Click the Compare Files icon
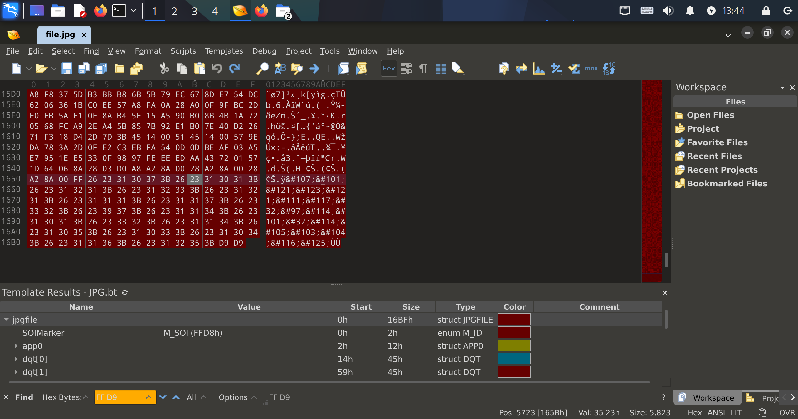798x419 pixels. 521,68
